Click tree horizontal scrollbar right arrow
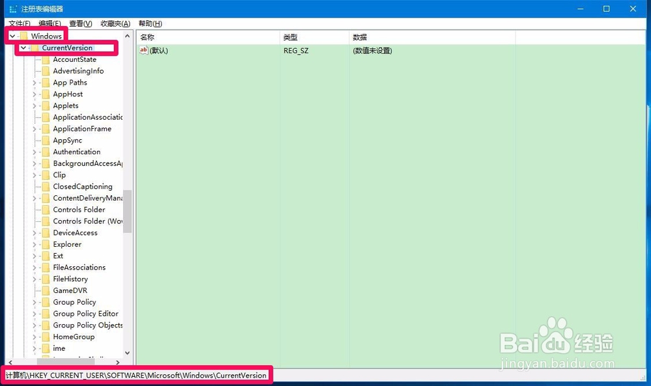Image resolution: width=651 pixels, height=386 pixels. tap(118, 363)
